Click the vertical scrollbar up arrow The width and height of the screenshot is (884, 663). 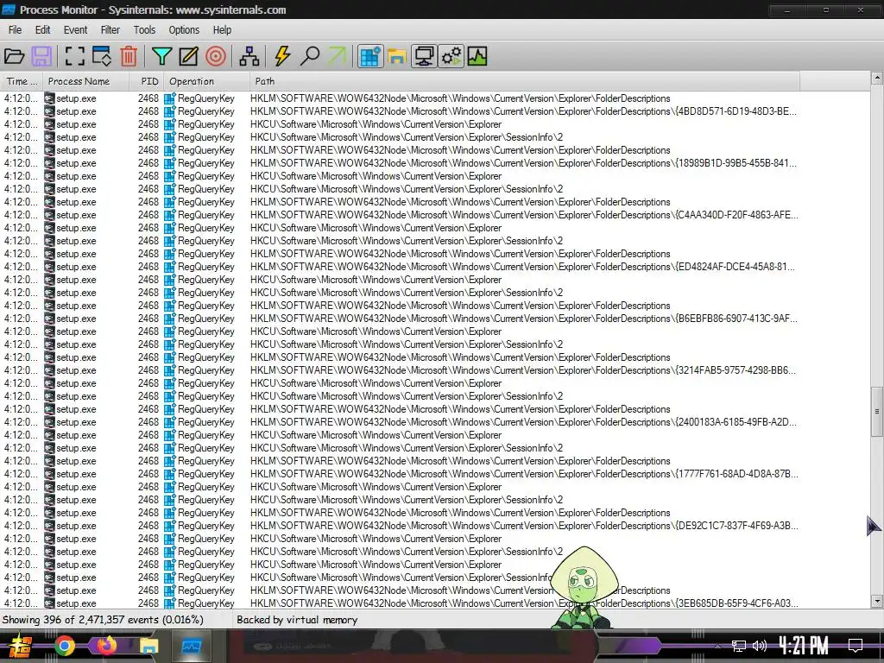coord(877,78)
